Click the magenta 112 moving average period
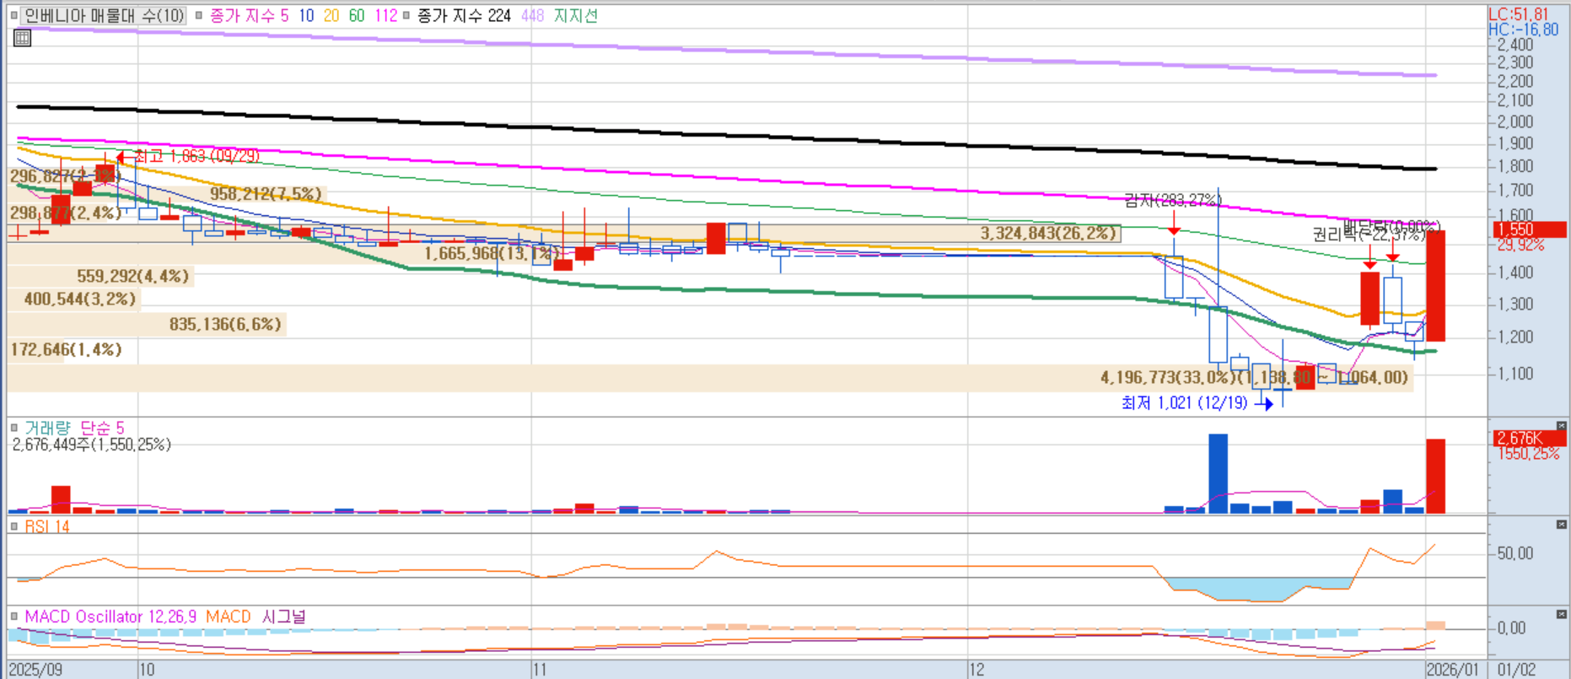Viewport: 1571px width, 679px height. coord(386,15)
